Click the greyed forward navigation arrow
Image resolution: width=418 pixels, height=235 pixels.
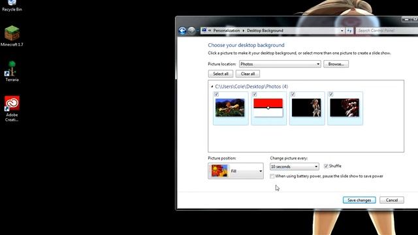pos(191,31)
